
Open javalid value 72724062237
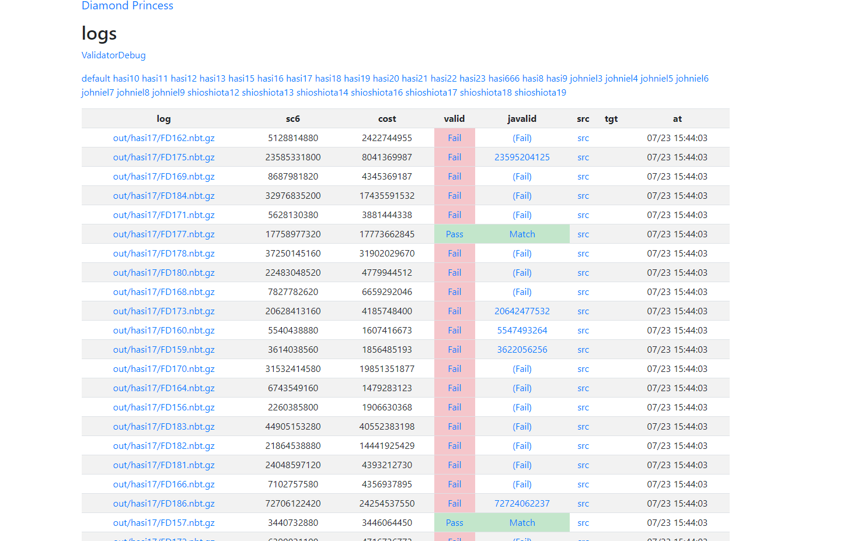[x=522, y=504]
